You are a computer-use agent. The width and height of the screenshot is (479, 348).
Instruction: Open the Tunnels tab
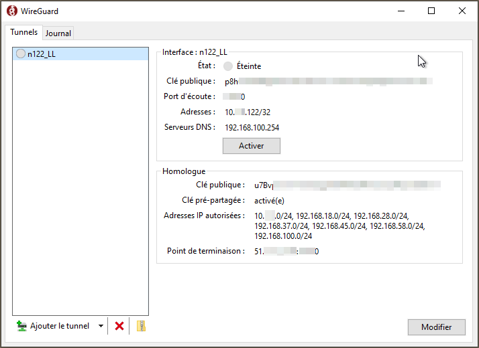click(23, 33)
